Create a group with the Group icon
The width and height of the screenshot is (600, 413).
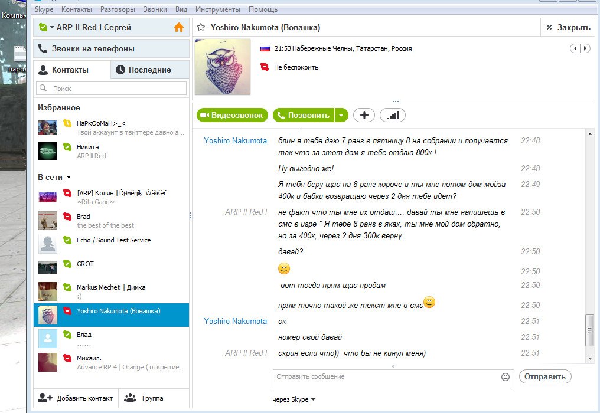[130, 398]
